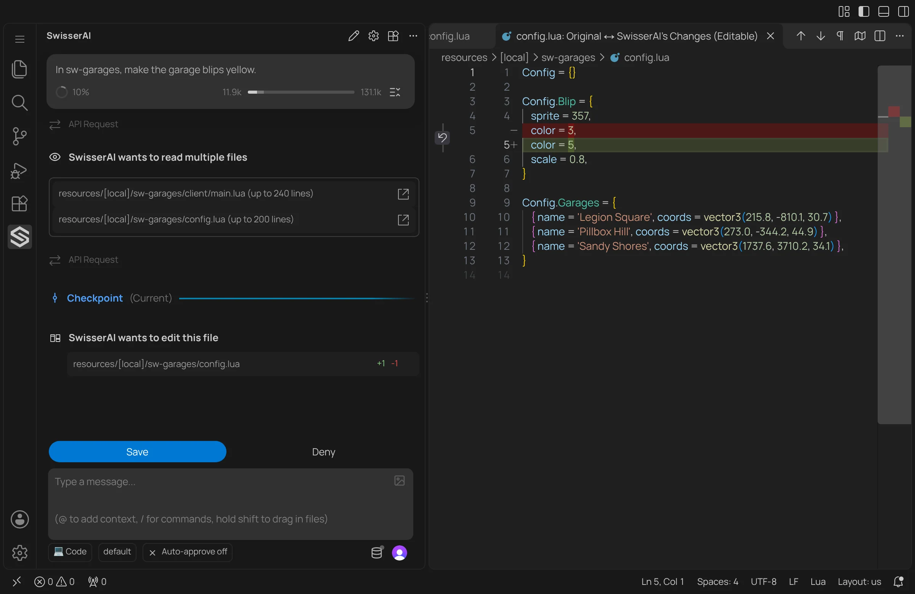The width and height of the screenshot is (915, 594).
Task: Toggle whitespace visibility pilcrow icon
Action: 840,36
